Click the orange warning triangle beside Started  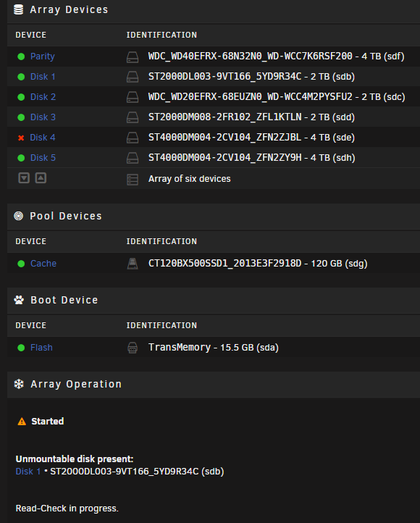(x=22, y=422)
